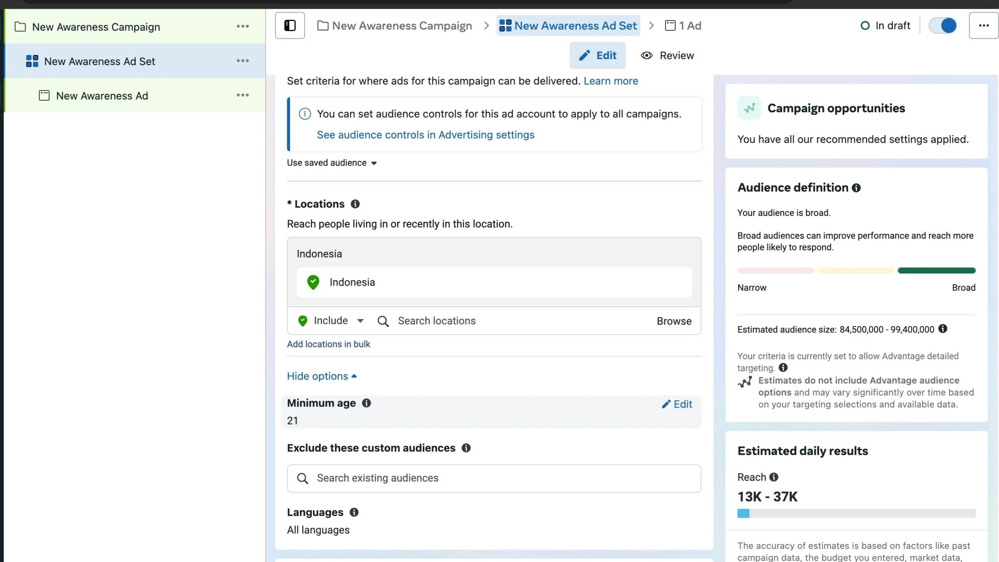Open Add locations in bulk link
The width and height of the screenshot is (999, 562).
point(328,344)
